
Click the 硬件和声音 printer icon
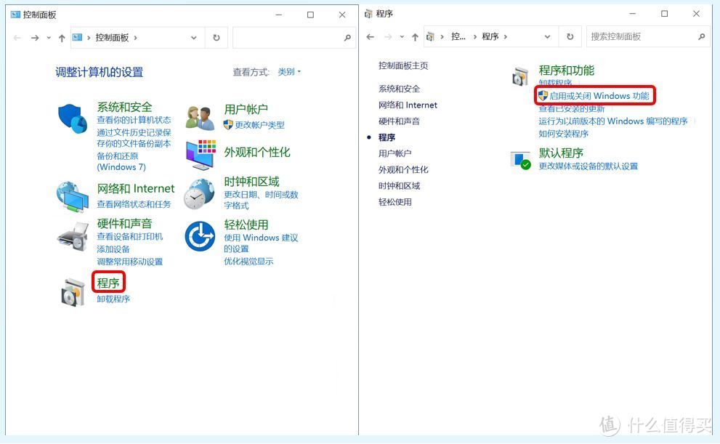tap(72, 236)
